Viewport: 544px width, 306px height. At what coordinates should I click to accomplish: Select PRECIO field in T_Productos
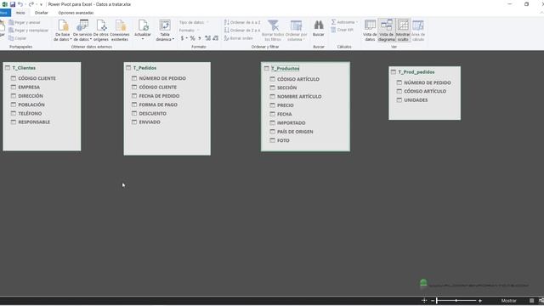coord(286,105)
